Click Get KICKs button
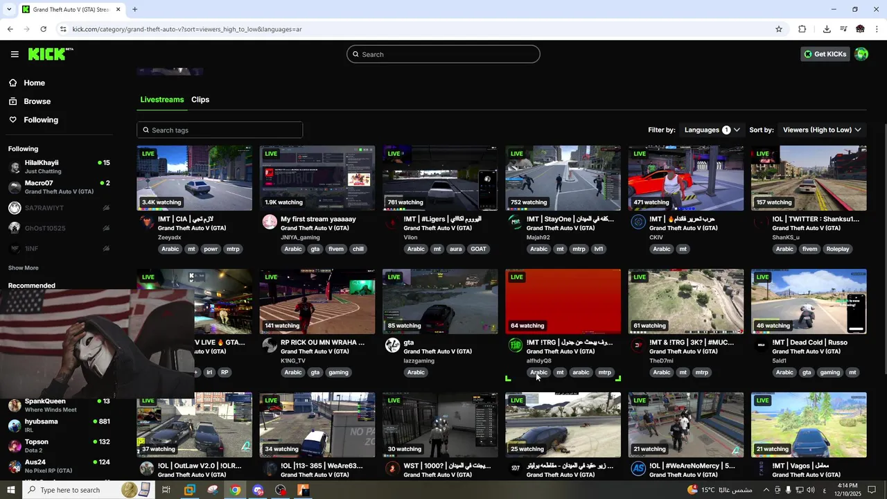The height and width of the screenshot is (499, 887). click(825, 54)
